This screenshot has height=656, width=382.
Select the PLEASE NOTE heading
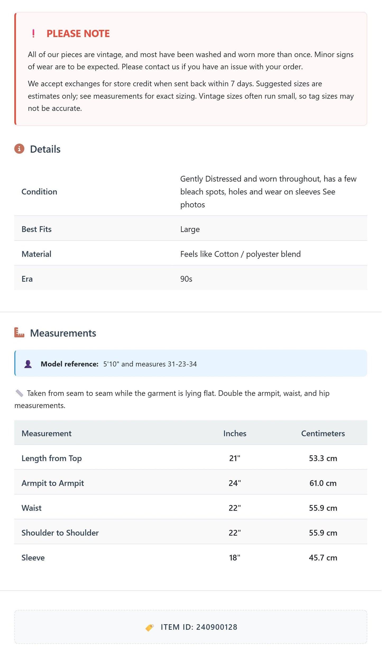click(78, 34)
